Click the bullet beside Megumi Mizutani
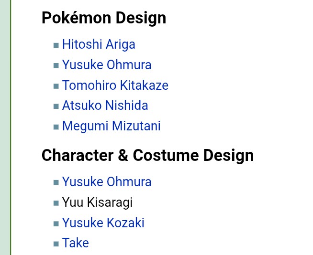 (x=56, y=127)
